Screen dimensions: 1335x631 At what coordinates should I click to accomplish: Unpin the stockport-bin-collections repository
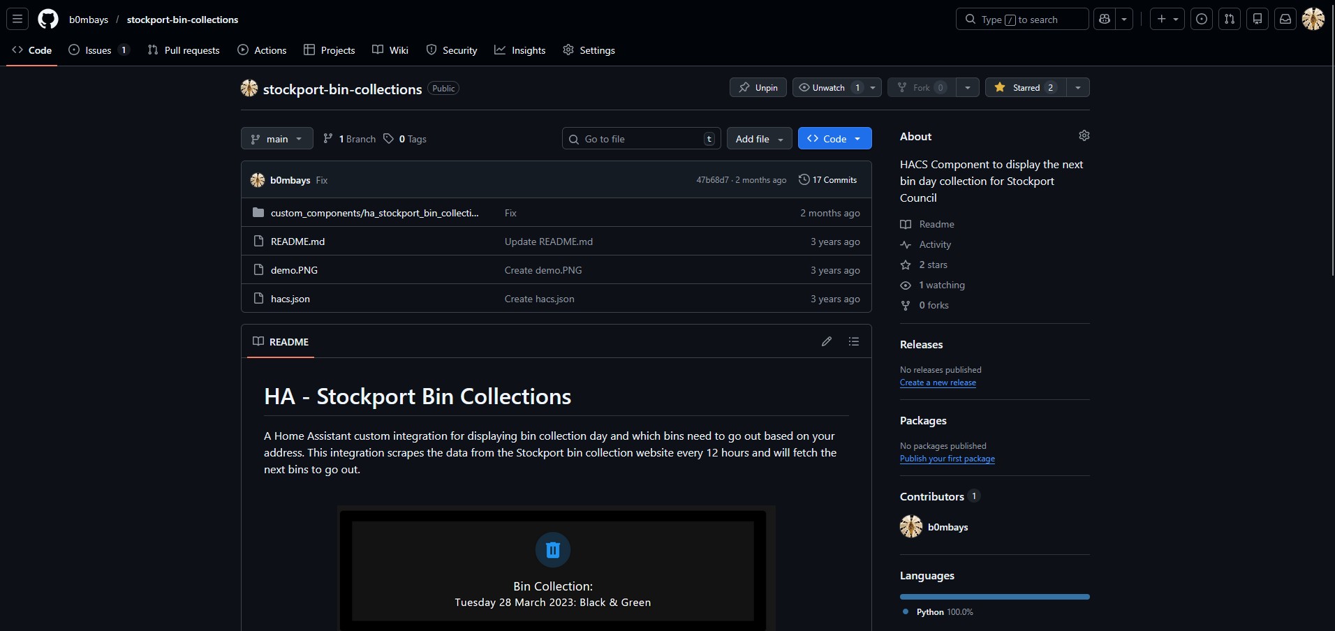(758, 87)
